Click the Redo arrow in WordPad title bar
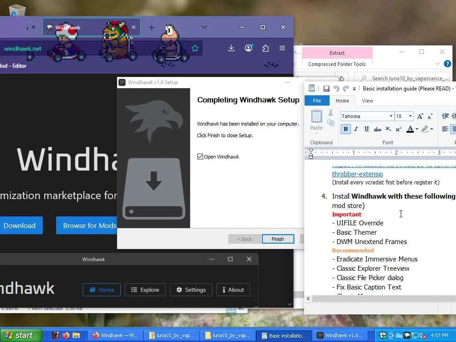 (346, 89)
